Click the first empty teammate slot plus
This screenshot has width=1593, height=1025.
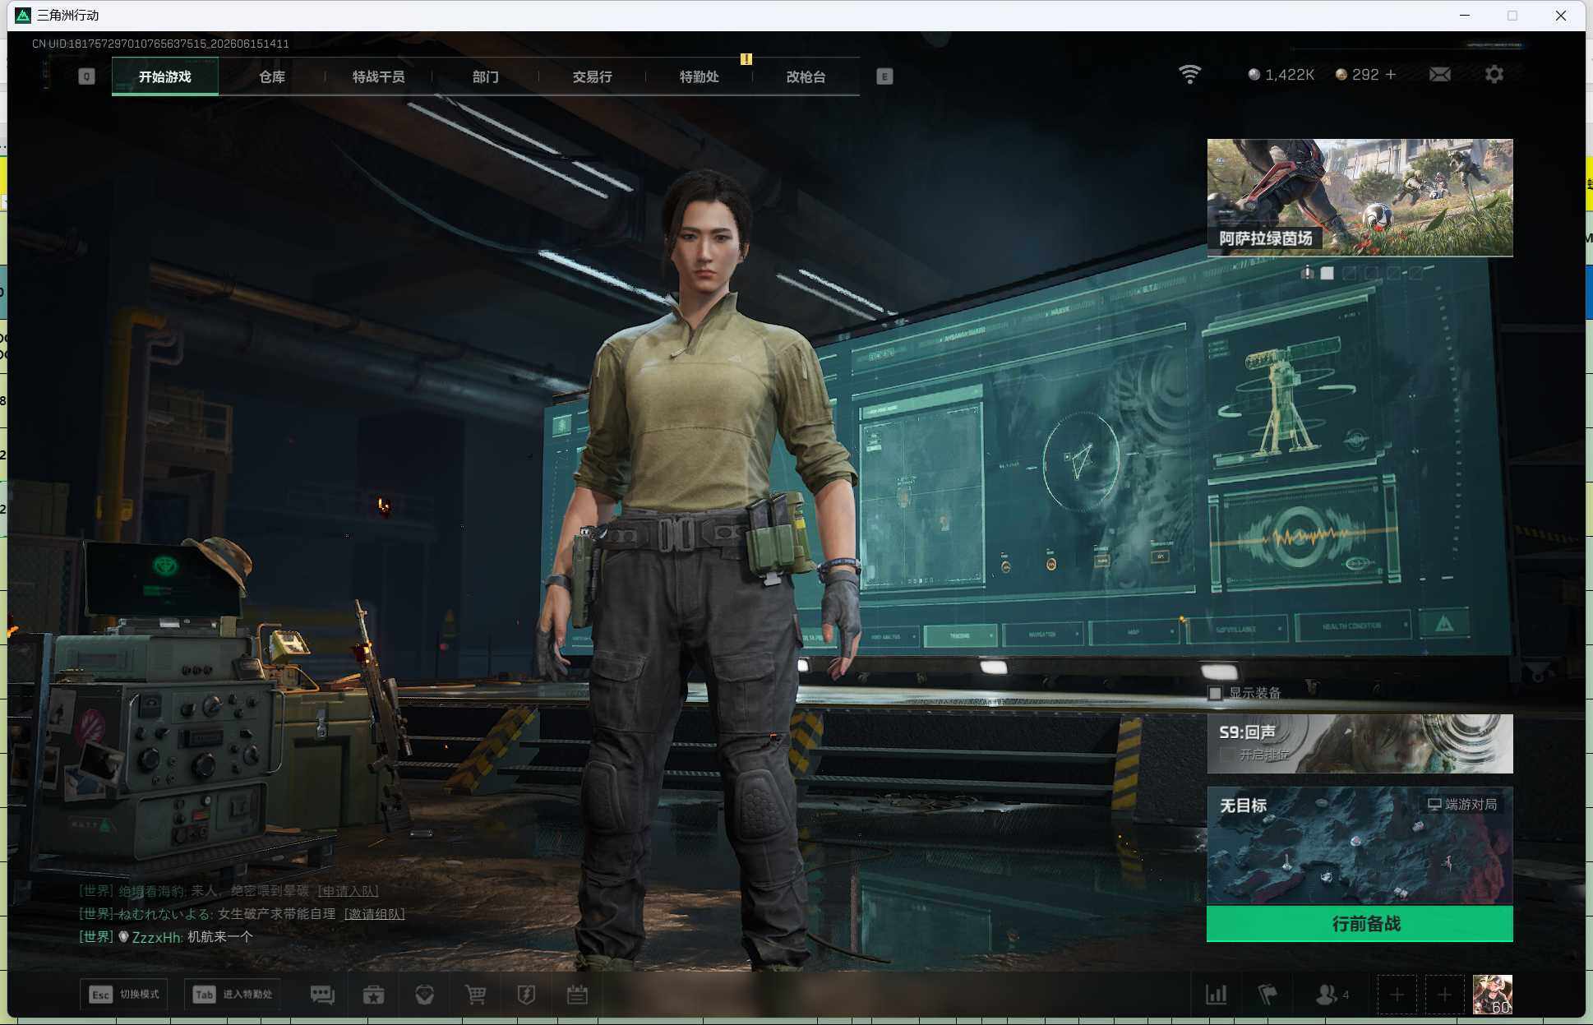click(1397, 995)
